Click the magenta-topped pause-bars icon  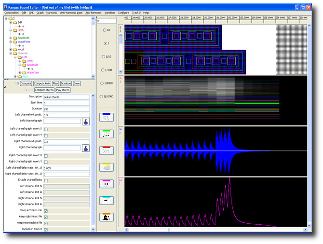pos(106,184)
